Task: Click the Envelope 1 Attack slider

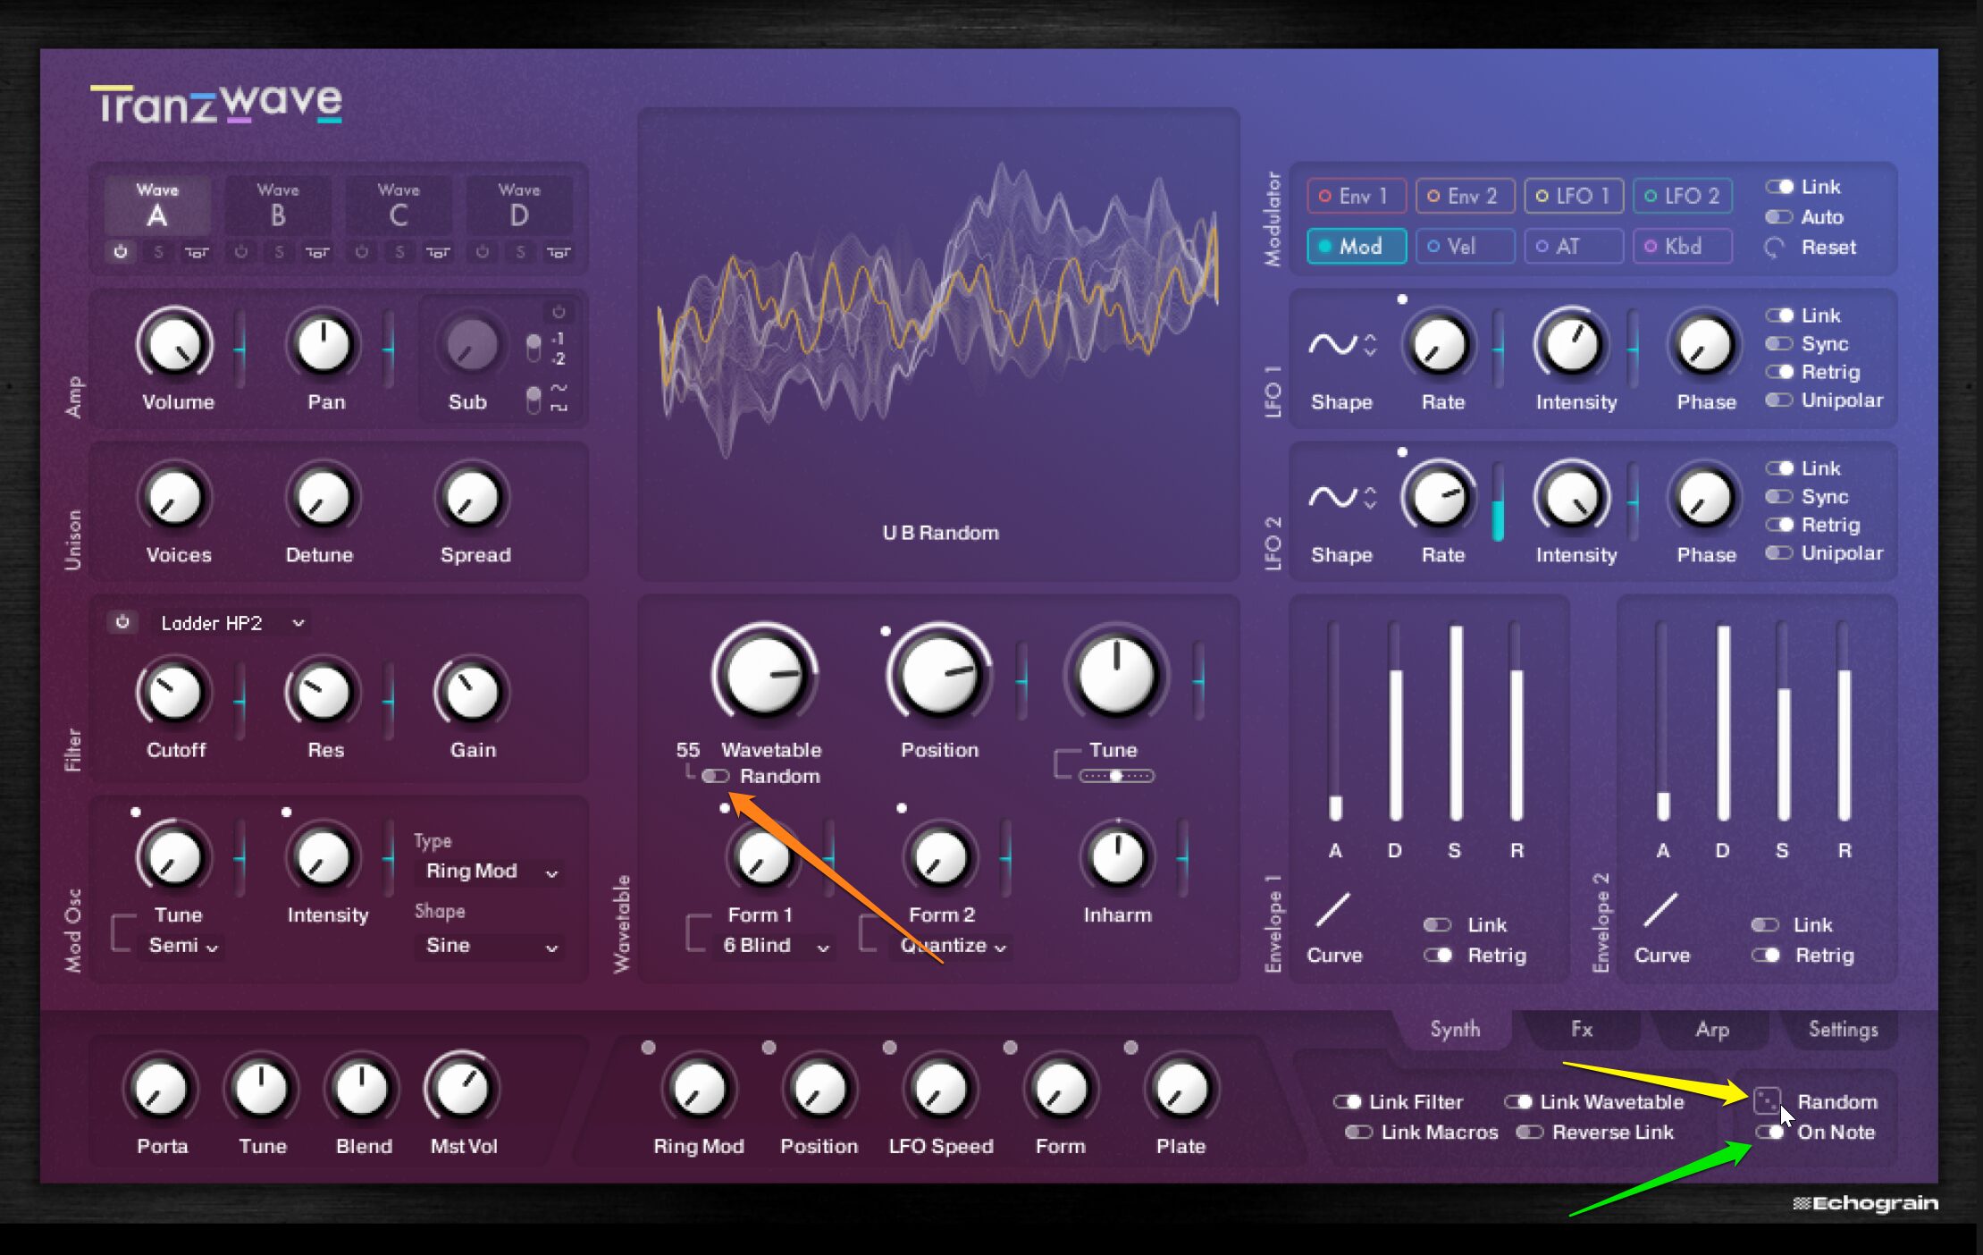Action: [x=1334, y=721]
